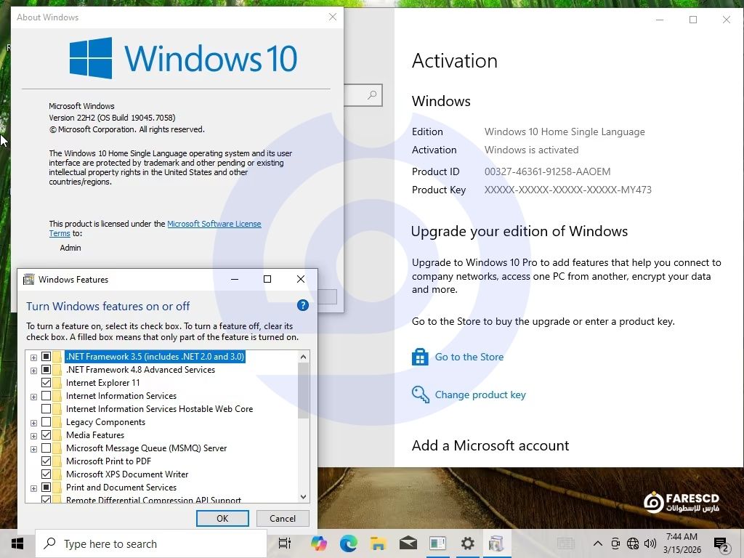Click the volume speaker tray icon
Viewport: 744px width, 558px height.
click(x=650, y=543)
